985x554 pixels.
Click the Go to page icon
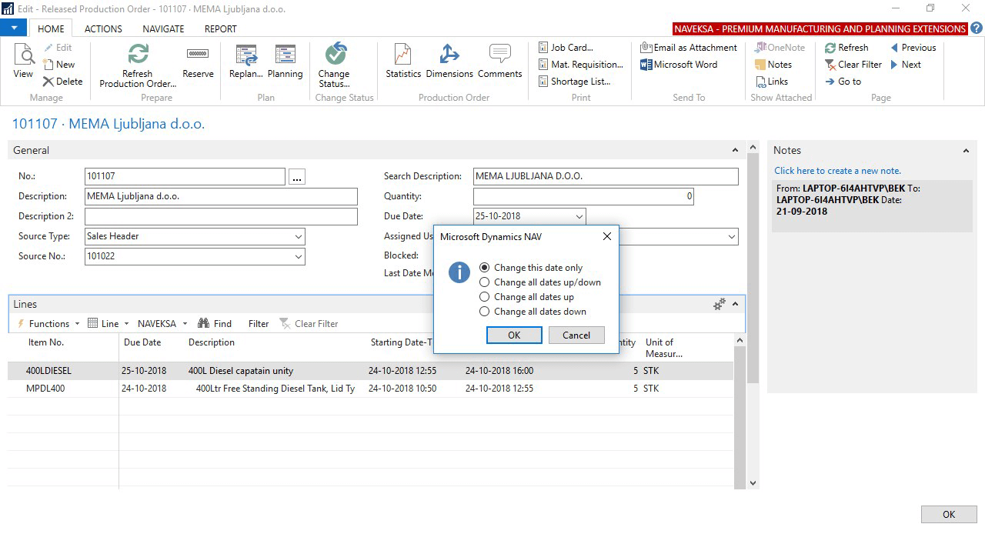pyautogui.click(x=843, y=82)
